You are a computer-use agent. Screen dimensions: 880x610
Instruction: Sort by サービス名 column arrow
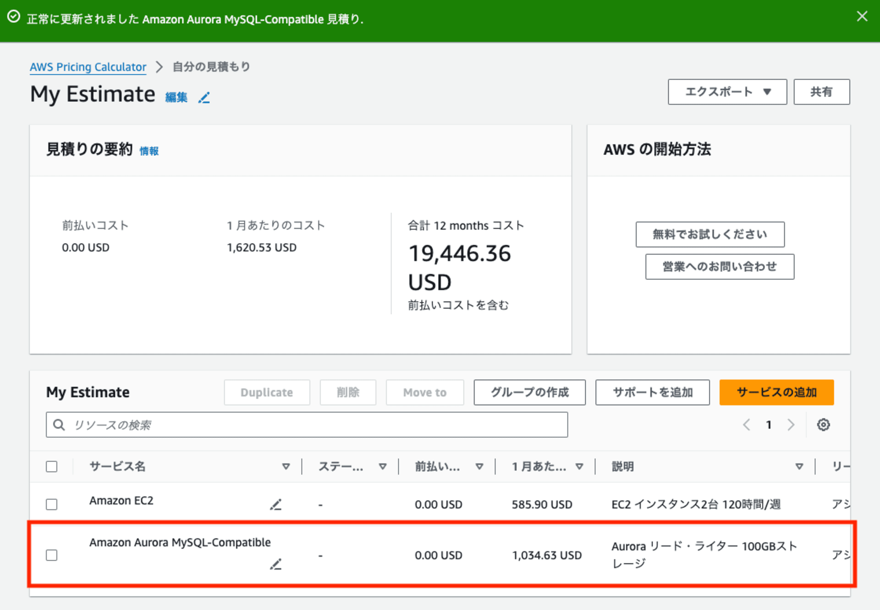286,467
